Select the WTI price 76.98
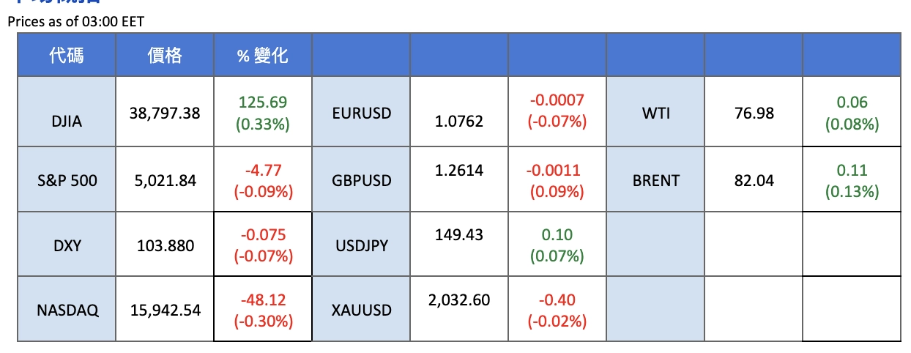Screen dimensions: 911x353 (754, 114)
